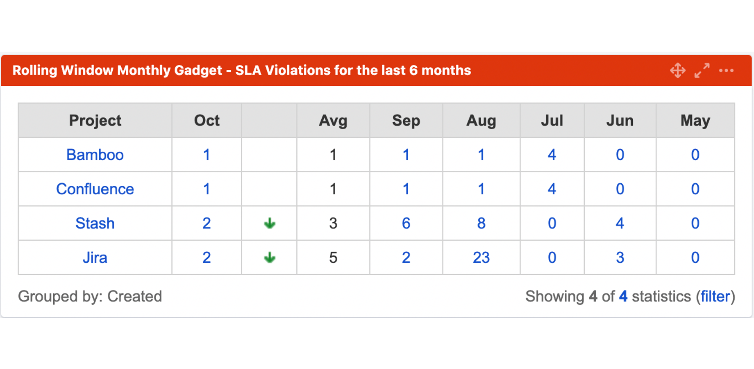Open Jira's Aug value 23
The height and width of the screenshot is (369, 754).
point(481,258)
